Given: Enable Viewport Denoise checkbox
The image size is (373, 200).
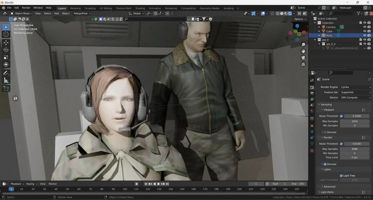Looking at the screenshot, I should coord(325,132).
